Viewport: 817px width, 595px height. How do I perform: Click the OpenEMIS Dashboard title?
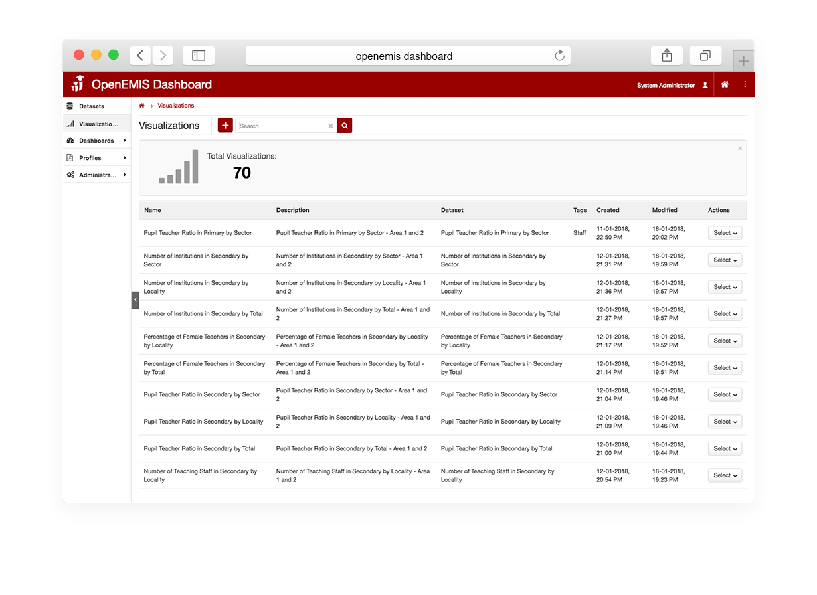tap(151, 84)
